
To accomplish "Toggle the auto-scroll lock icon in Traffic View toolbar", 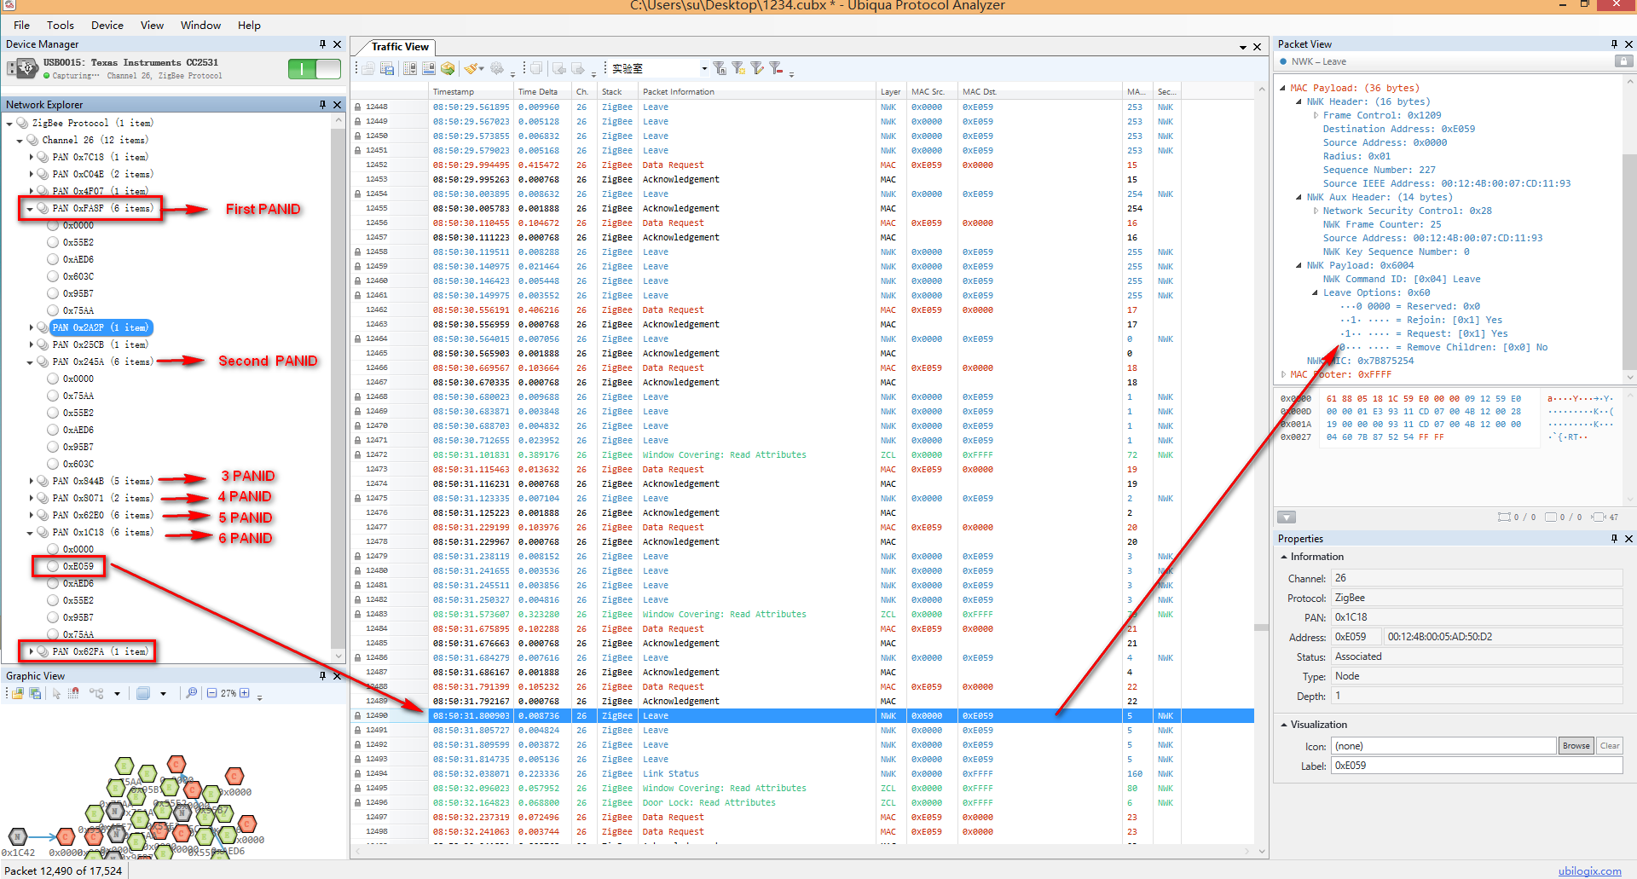I will pyautogui.click(x=410, y=68).
